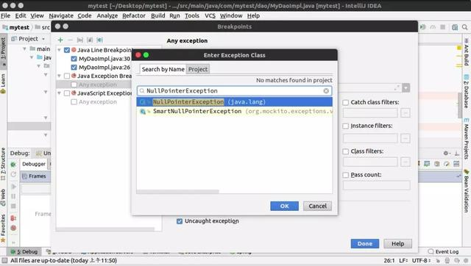Open the 5: Debug tool window tab

24,251
